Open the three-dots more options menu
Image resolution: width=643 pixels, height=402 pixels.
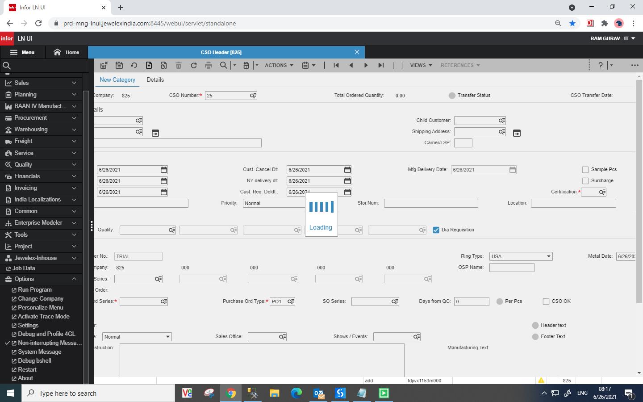click(x=635, y=65)
